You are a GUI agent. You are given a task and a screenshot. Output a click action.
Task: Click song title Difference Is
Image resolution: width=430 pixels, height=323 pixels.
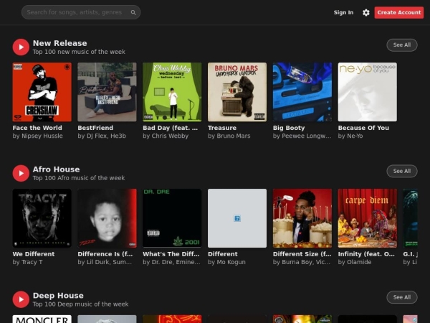coord(105,254)
